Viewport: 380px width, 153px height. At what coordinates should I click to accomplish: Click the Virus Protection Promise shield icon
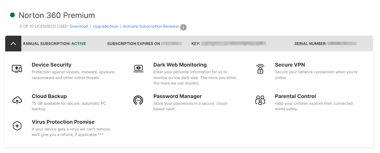pos(17,126)
